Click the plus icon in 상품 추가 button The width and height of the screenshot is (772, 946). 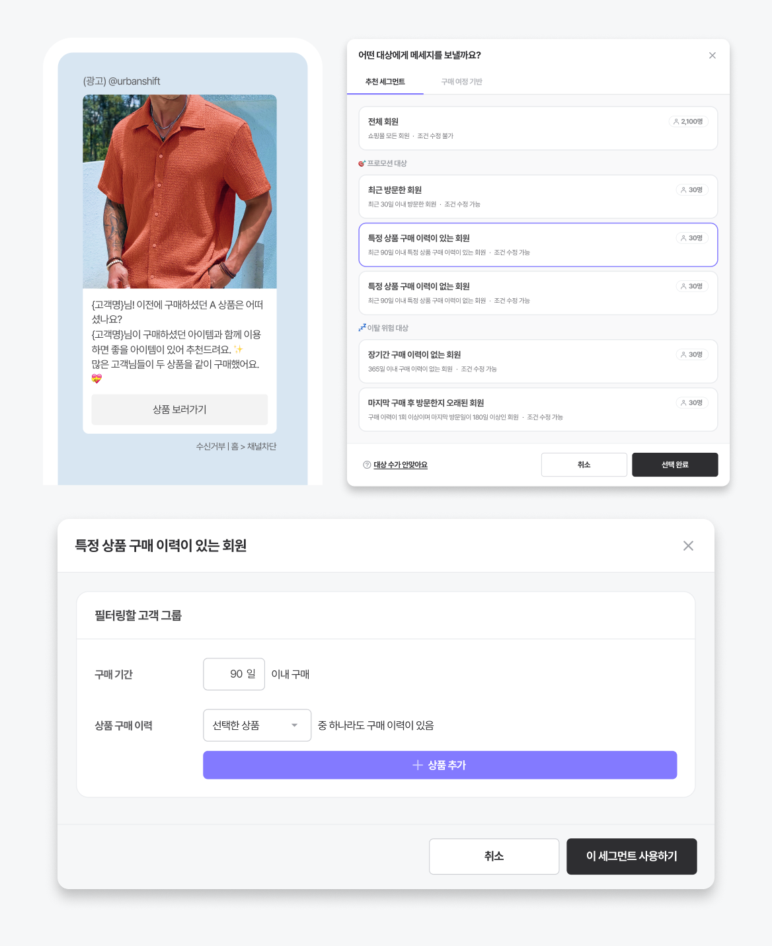coord(418,765)
